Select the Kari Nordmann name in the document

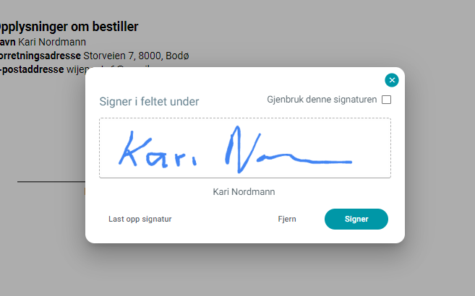pos(52,42)
